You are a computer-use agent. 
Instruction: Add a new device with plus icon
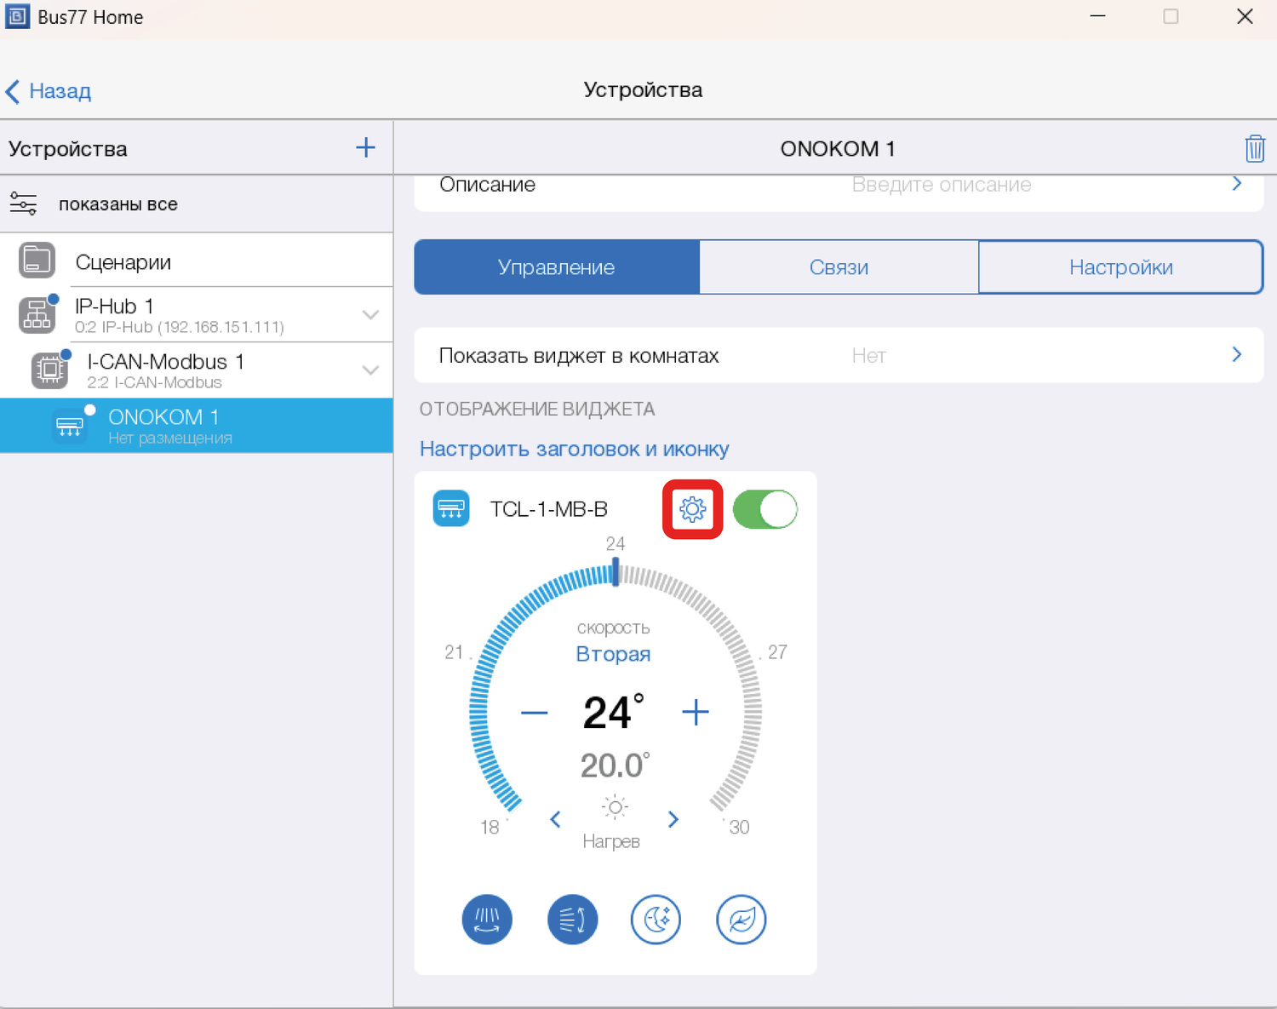point(365,148)
